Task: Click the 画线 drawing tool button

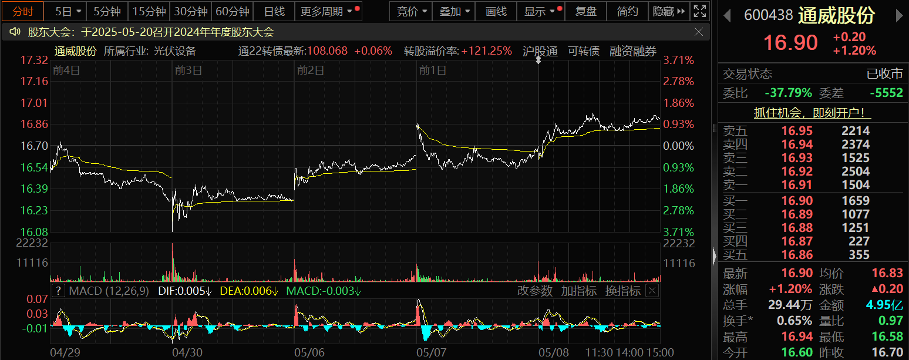Action: click(496, 11)
